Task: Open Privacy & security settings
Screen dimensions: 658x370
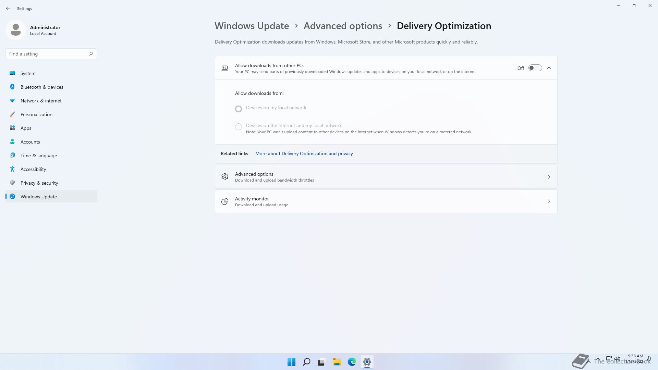Action: coord(51,183)
